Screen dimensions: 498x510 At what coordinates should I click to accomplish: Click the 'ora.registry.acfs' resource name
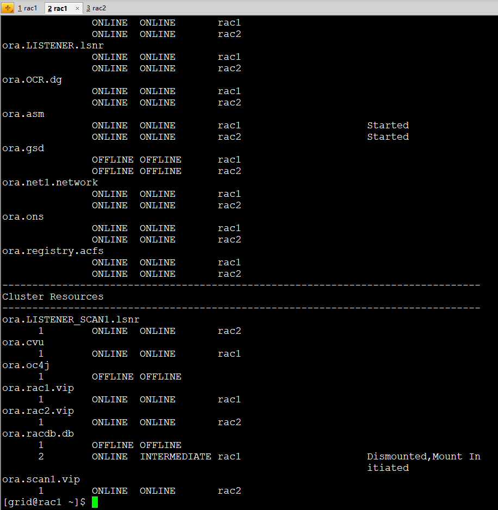tap(53, 251)
